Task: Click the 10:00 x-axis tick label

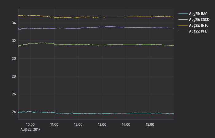Action: 30,125
